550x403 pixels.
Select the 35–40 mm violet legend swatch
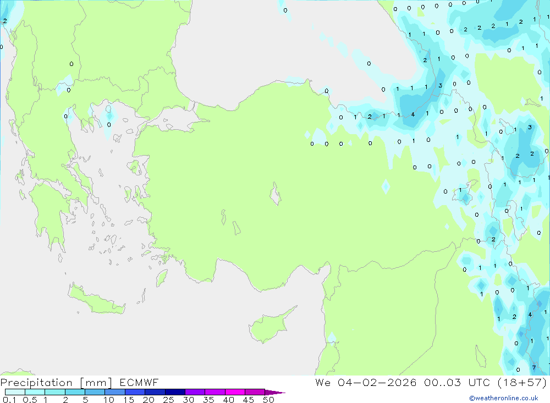[x=215, y=392]
